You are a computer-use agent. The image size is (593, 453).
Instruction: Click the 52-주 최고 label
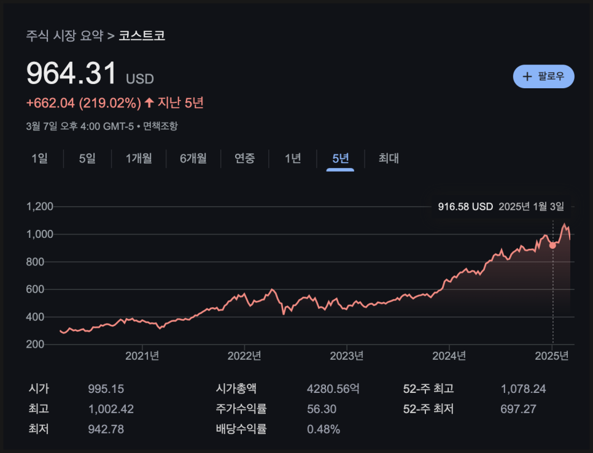point(428,389)
